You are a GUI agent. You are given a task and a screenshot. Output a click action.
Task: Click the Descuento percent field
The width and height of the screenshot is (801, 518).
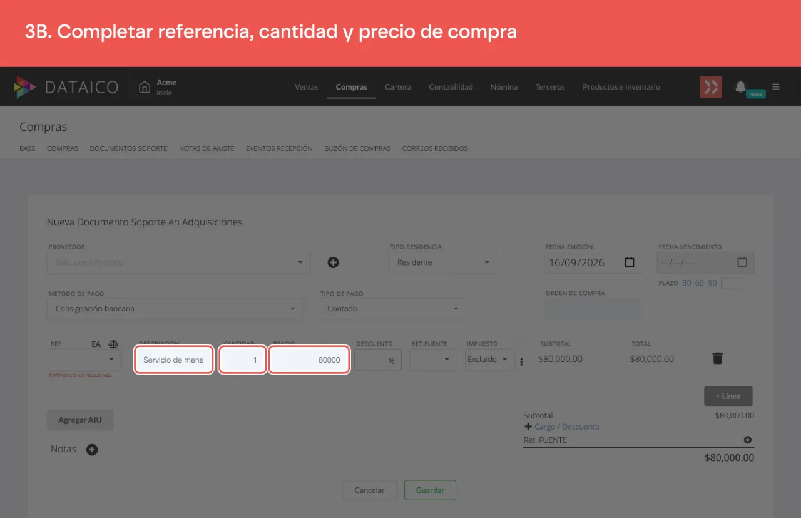pyautogui.click(x=378, y=360)
